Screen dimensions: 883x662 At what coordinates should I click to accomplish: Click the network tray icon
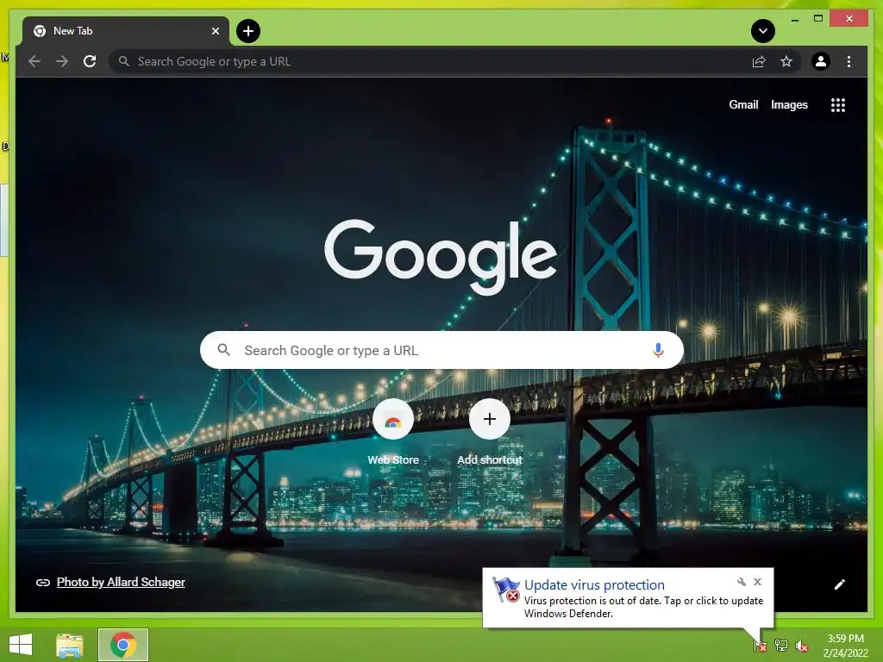click(x=781, y=646)
